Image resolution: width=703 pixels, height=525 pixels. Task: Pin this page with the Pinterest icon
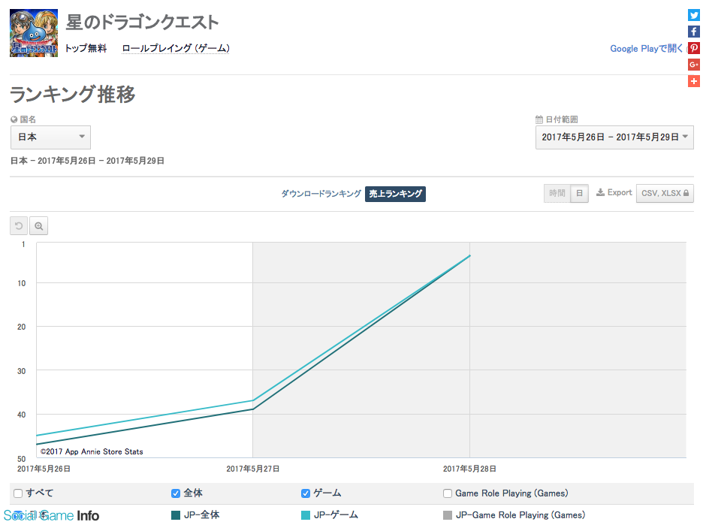[x=693, y=48]
